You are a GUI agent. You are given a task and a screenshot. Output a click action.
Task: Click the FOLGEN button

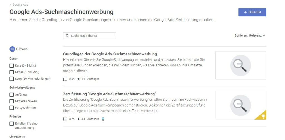click(252, 12)
